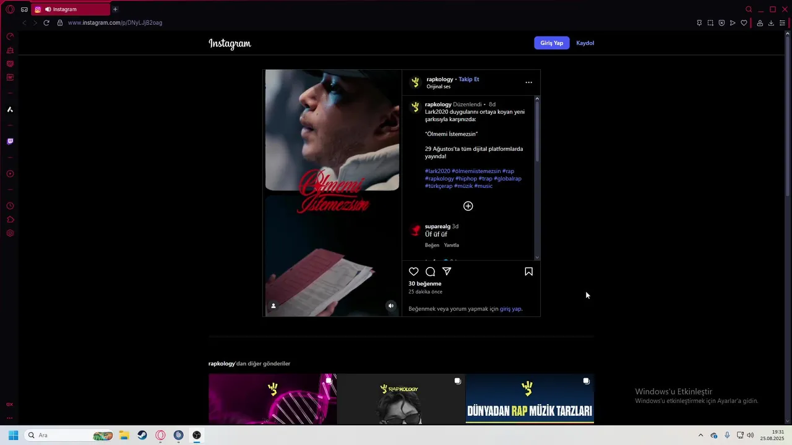792x445 pixels.
Task: Open the Player icon in the sidebar
Action: point(10,174)
